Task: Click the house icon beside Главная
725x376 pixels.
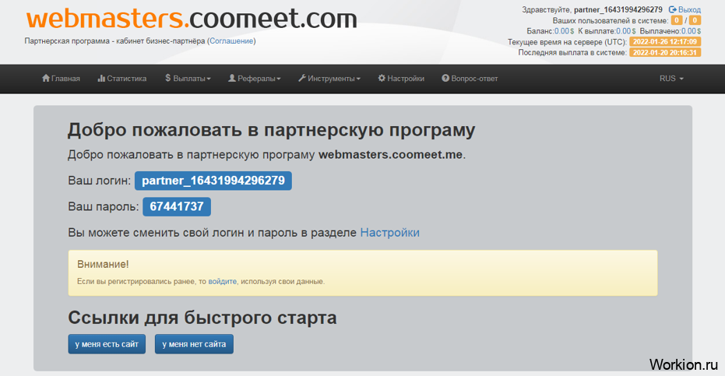Action: [46, 78]
